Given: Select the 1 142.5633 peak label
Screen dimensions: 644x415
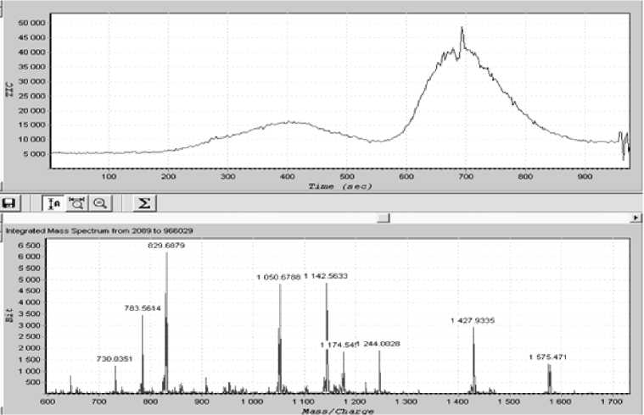Looking at the screenshot, I should [326, 276].
